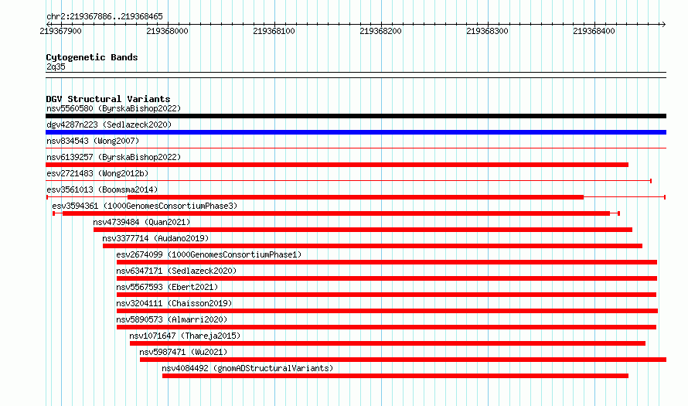Select the red nsv6347171 variant bar
This screenshot has width=688, height=406.
coord(387,278)
